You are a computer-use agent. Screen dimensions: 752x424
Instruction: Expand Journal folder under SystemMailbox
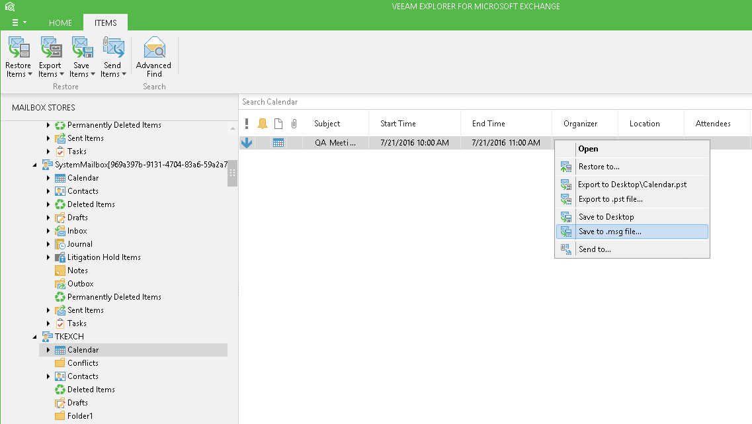(48, 244)
